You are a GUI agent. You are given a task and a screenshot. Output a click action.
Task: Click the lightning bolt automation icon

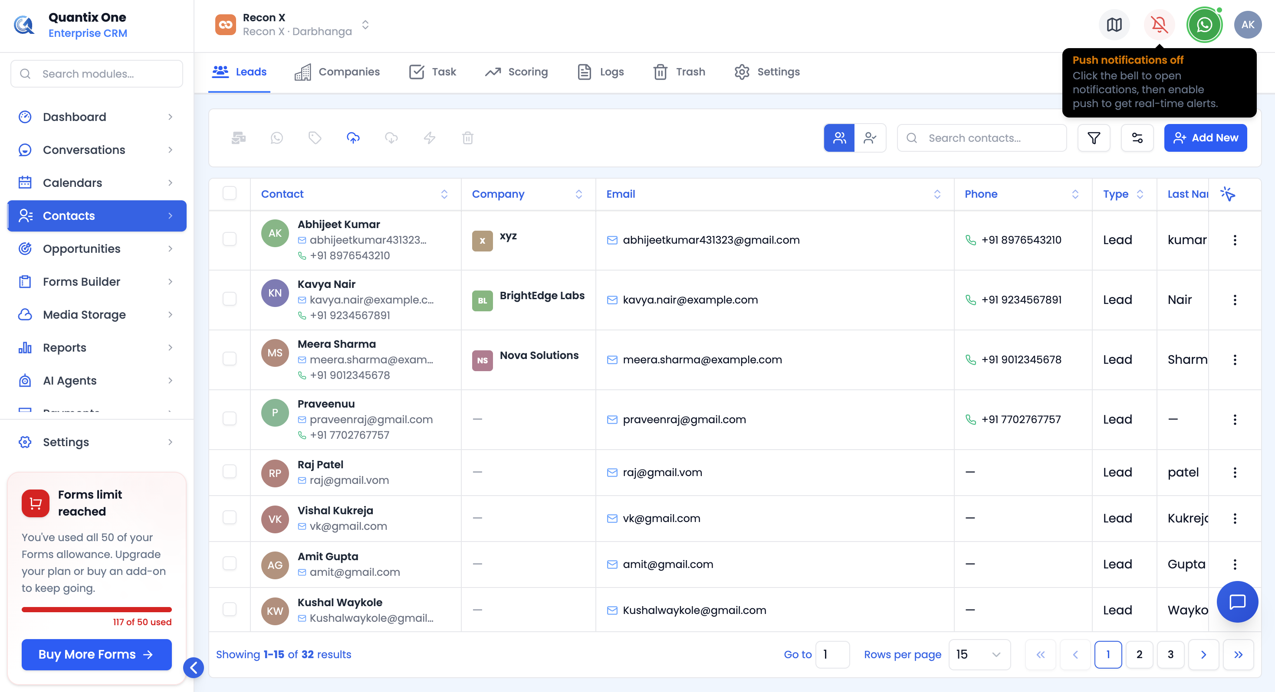click(429, 138)
